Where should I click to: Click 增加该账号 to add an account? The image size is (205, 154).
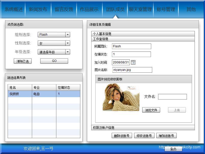click(x=166, y=136)
